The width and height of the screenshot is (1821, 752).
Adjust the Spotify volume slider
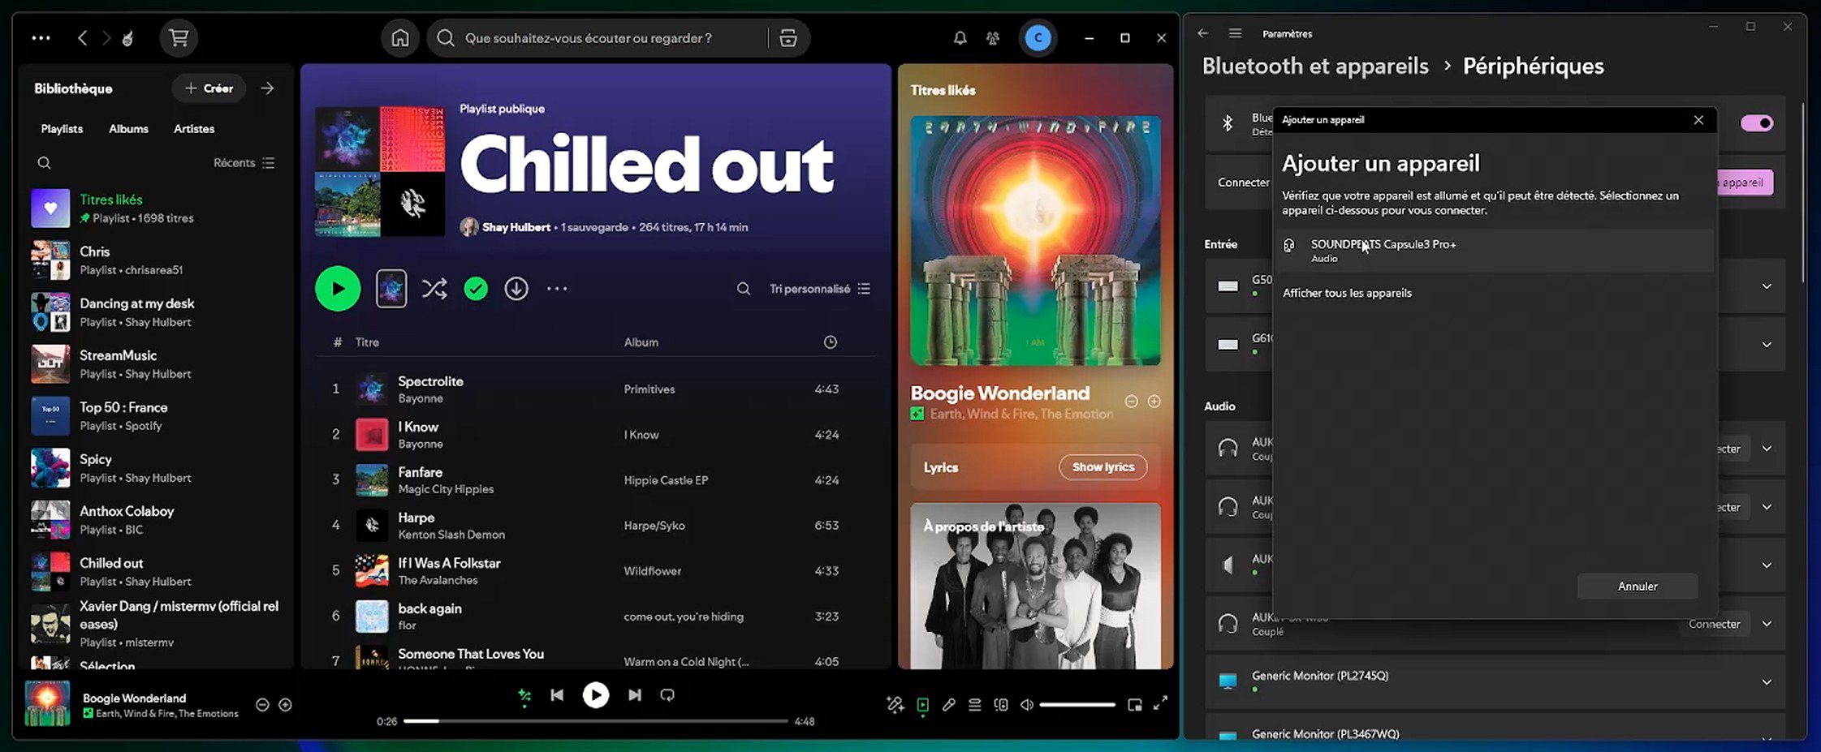(x=1077, y=705)
